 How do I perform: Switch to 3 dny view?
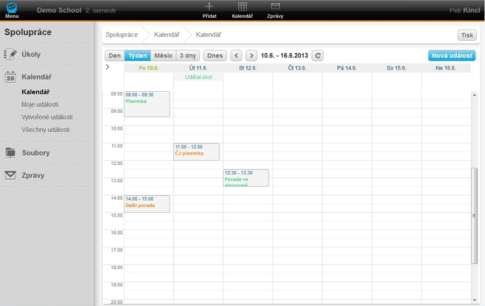188,55
